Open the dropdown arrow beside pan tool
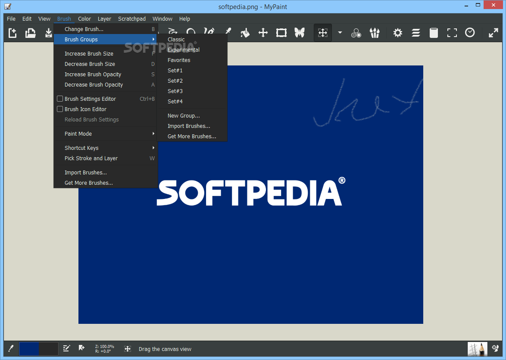Image resolution: width=506 pixels, height=360 pixels. (x=340, y=33)
